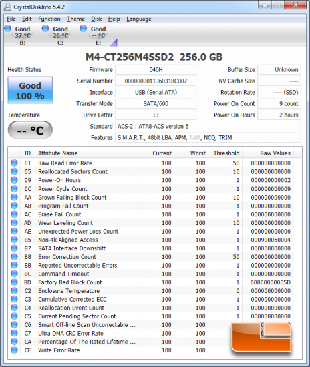Click the Firmware field showing 040H
Viewport: 310px width, 367px height.
pyautogui.click(x=156, y=70)
